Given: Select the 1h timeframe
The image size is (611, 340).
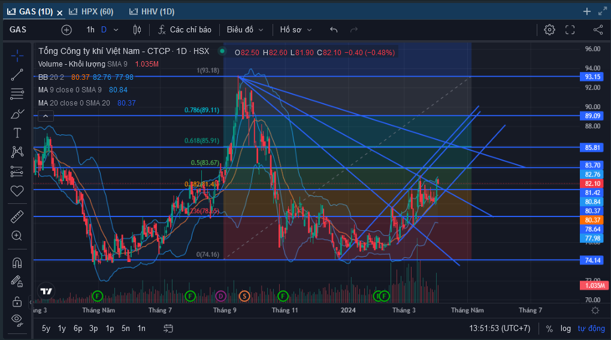Looking at the screenshot, I should coord(90,29).
